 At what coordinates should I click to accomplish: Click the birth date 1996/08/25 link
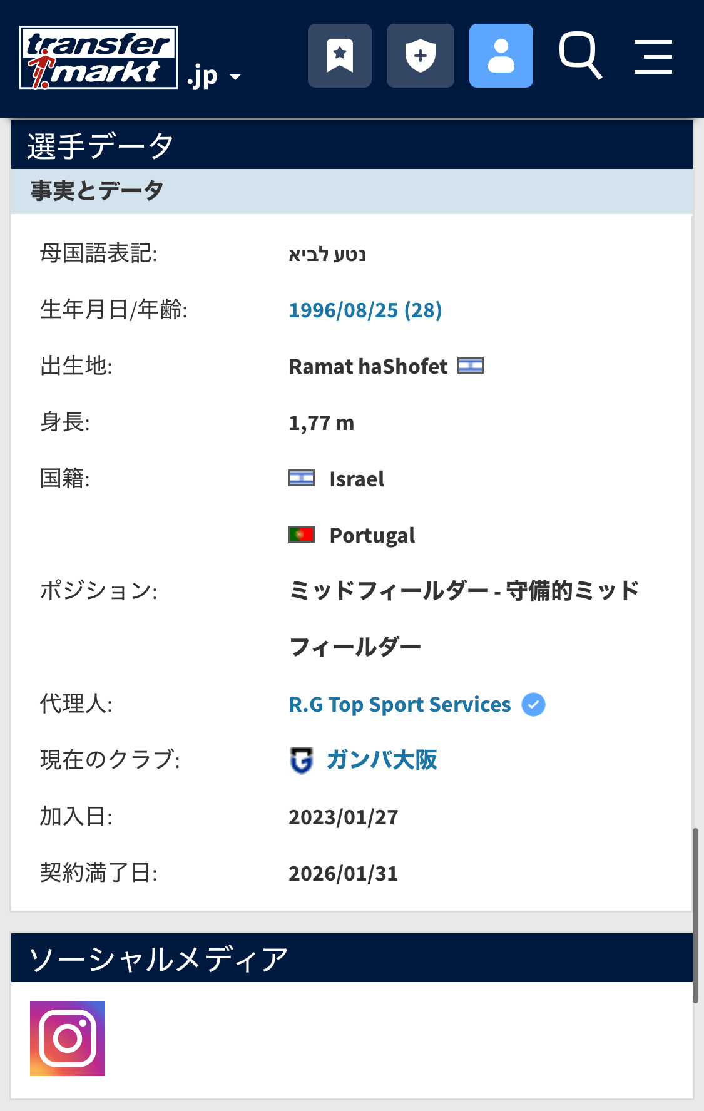pos(365,310)
